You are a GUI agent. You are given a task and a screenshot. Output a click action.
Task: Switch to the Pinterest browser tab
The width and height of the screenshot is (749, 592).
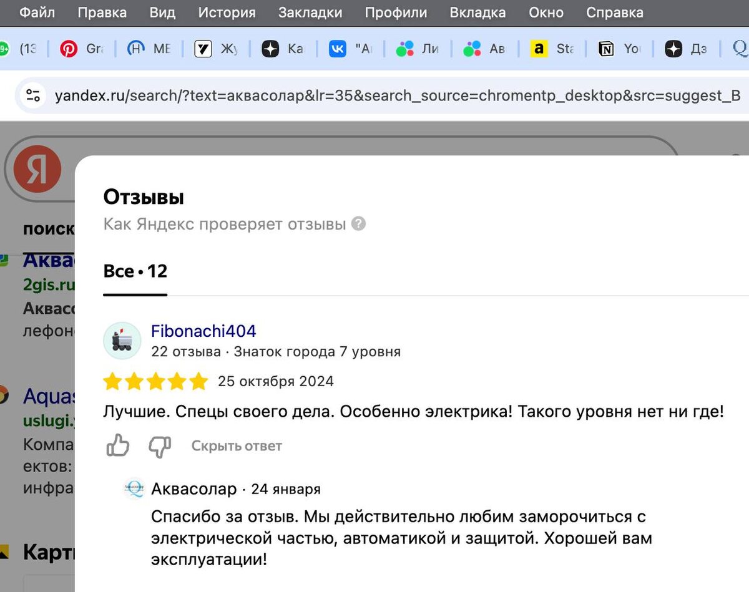click(x=81, y=49)
